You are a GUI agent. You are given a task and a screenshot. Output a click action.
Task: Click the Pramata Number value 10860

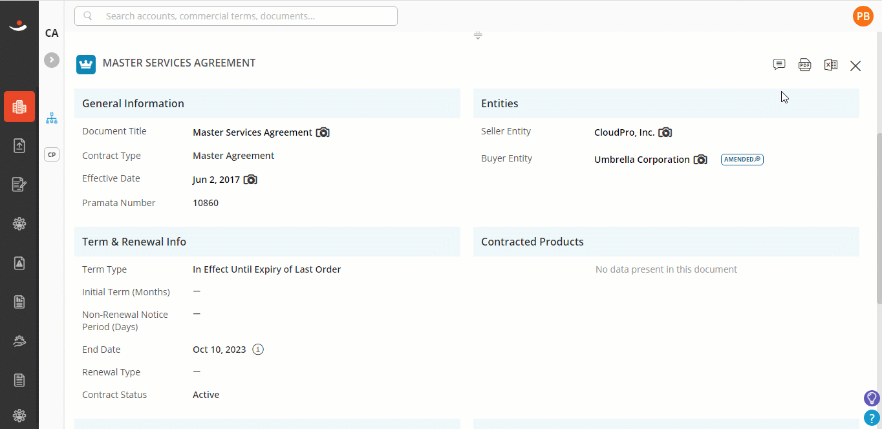[206, 203]
